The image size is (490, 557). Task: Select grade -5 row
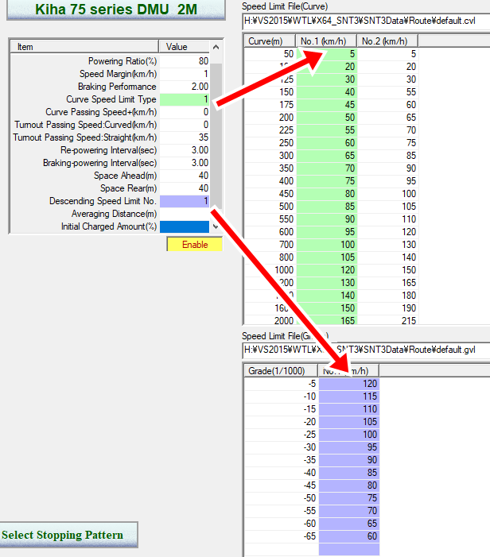pyautogui.click(x=312, y=384)
